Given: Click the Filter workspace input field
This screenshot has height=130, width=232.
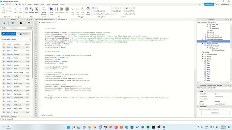Looking at the screenshot, I should [214, 22].
